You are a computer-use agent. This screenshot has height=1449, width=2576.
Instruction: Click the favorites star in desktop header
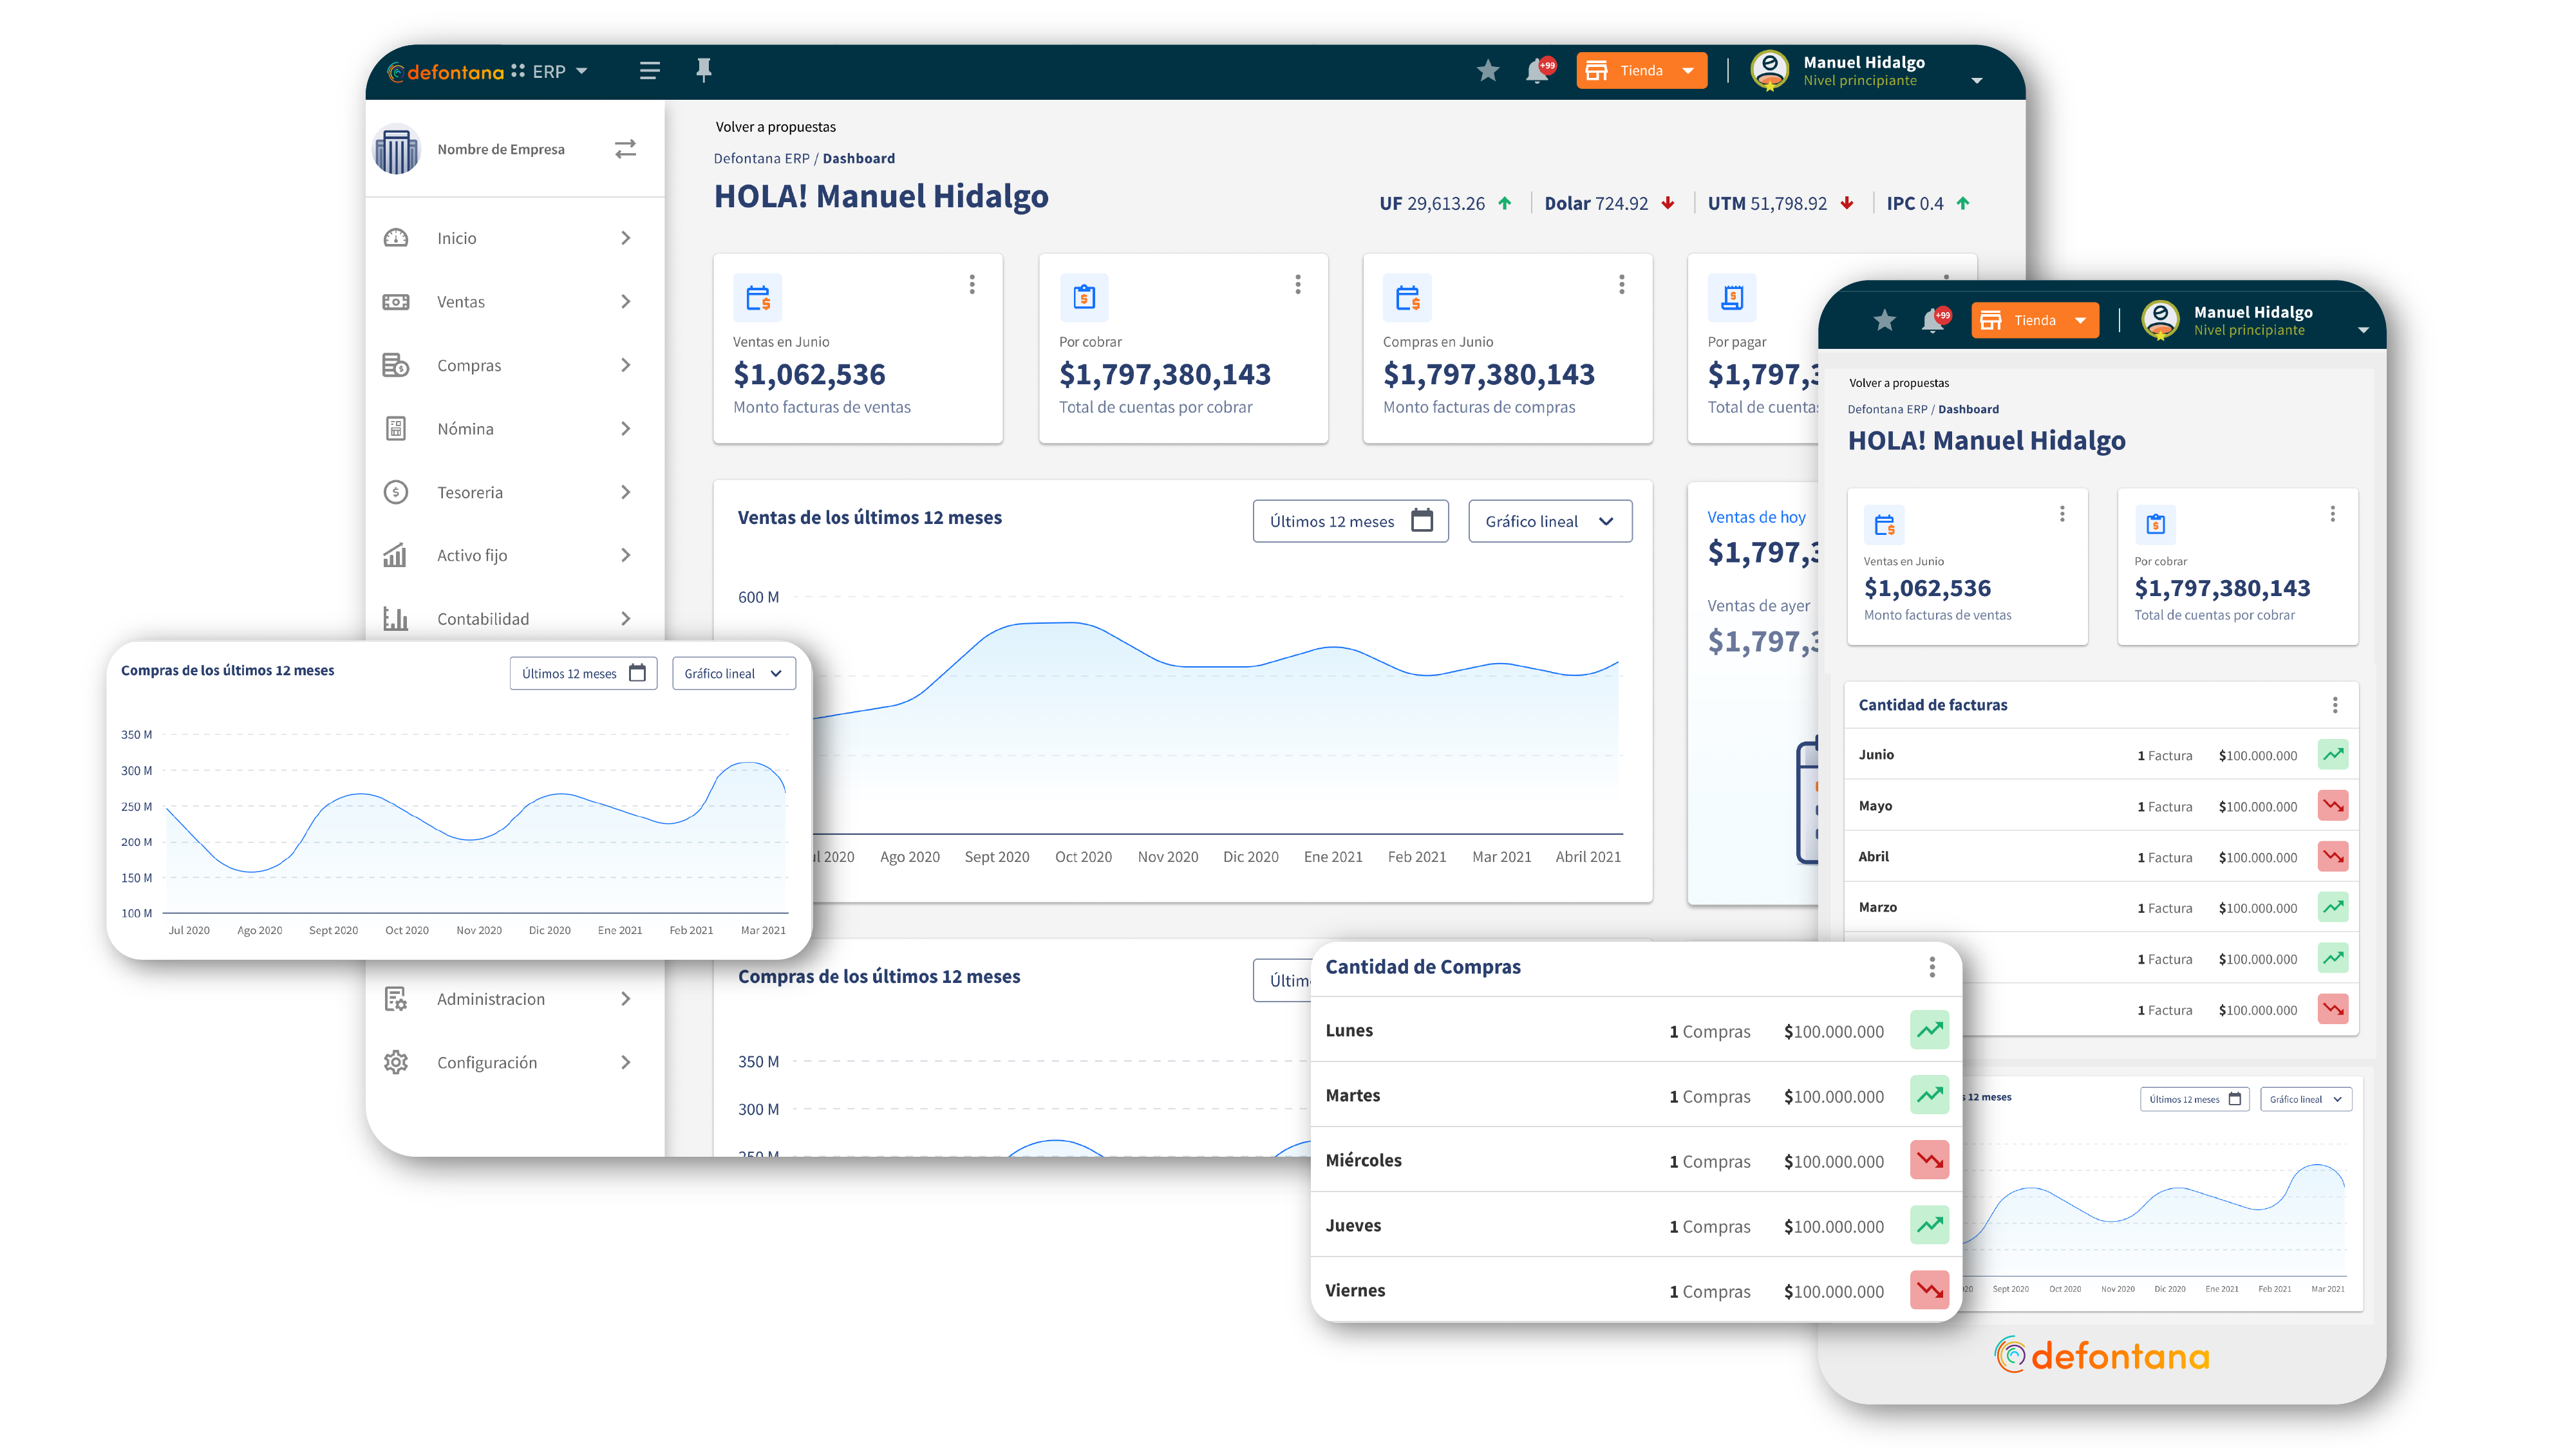1487,71
